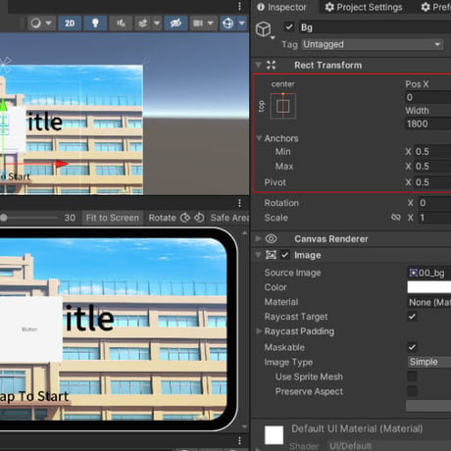451x451 pixels.
Task: Open Scene view three-dot options menu
Action: tap(239, 6)
